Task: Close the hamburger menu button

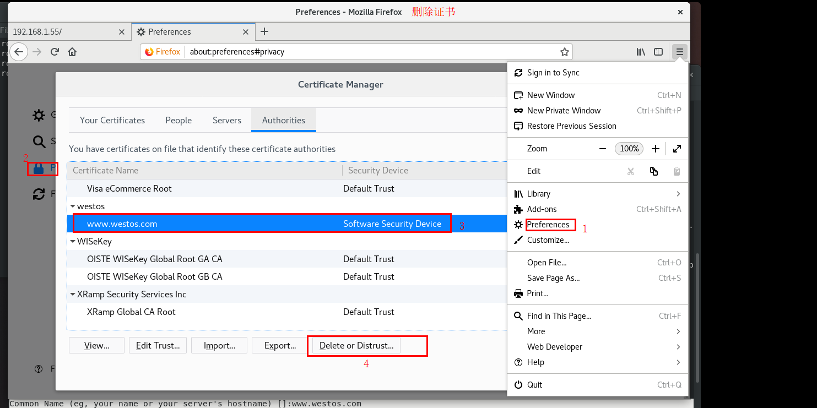Action: tap(679, 52)
